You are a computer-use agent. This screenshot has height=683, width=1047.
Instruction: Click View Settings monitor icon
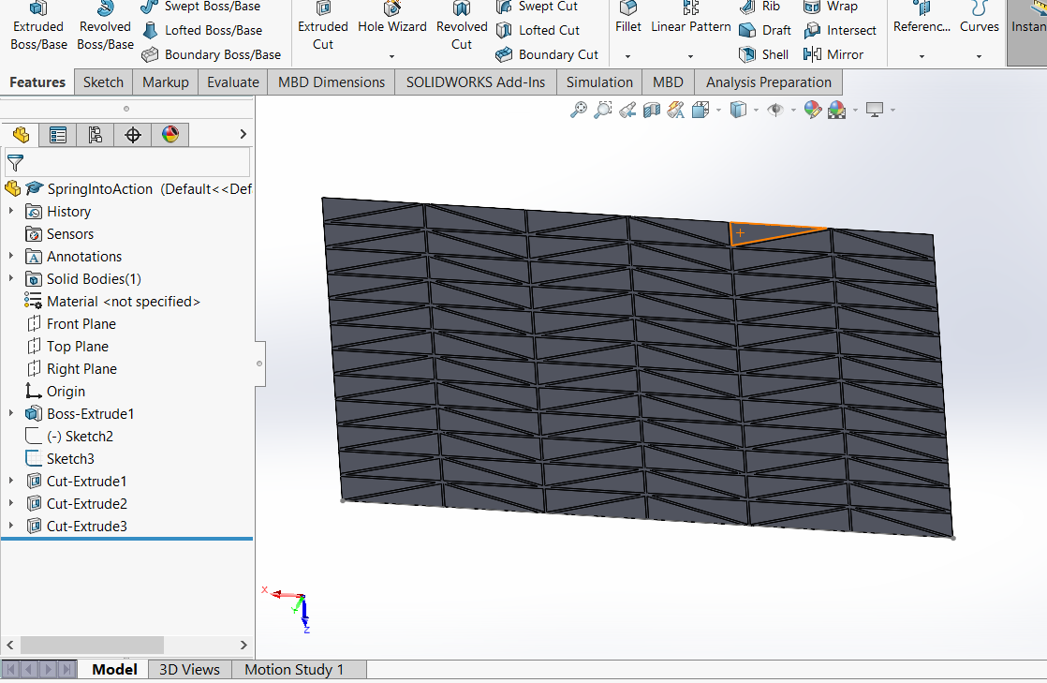click(x=874, y=110)
